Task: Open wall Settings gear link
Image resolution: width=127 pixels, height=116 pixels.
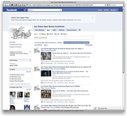Action: (89, 45)
